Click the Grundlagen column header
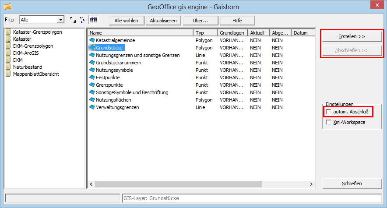This screenshot has height=208, width=387. click(x=232, y=33)
